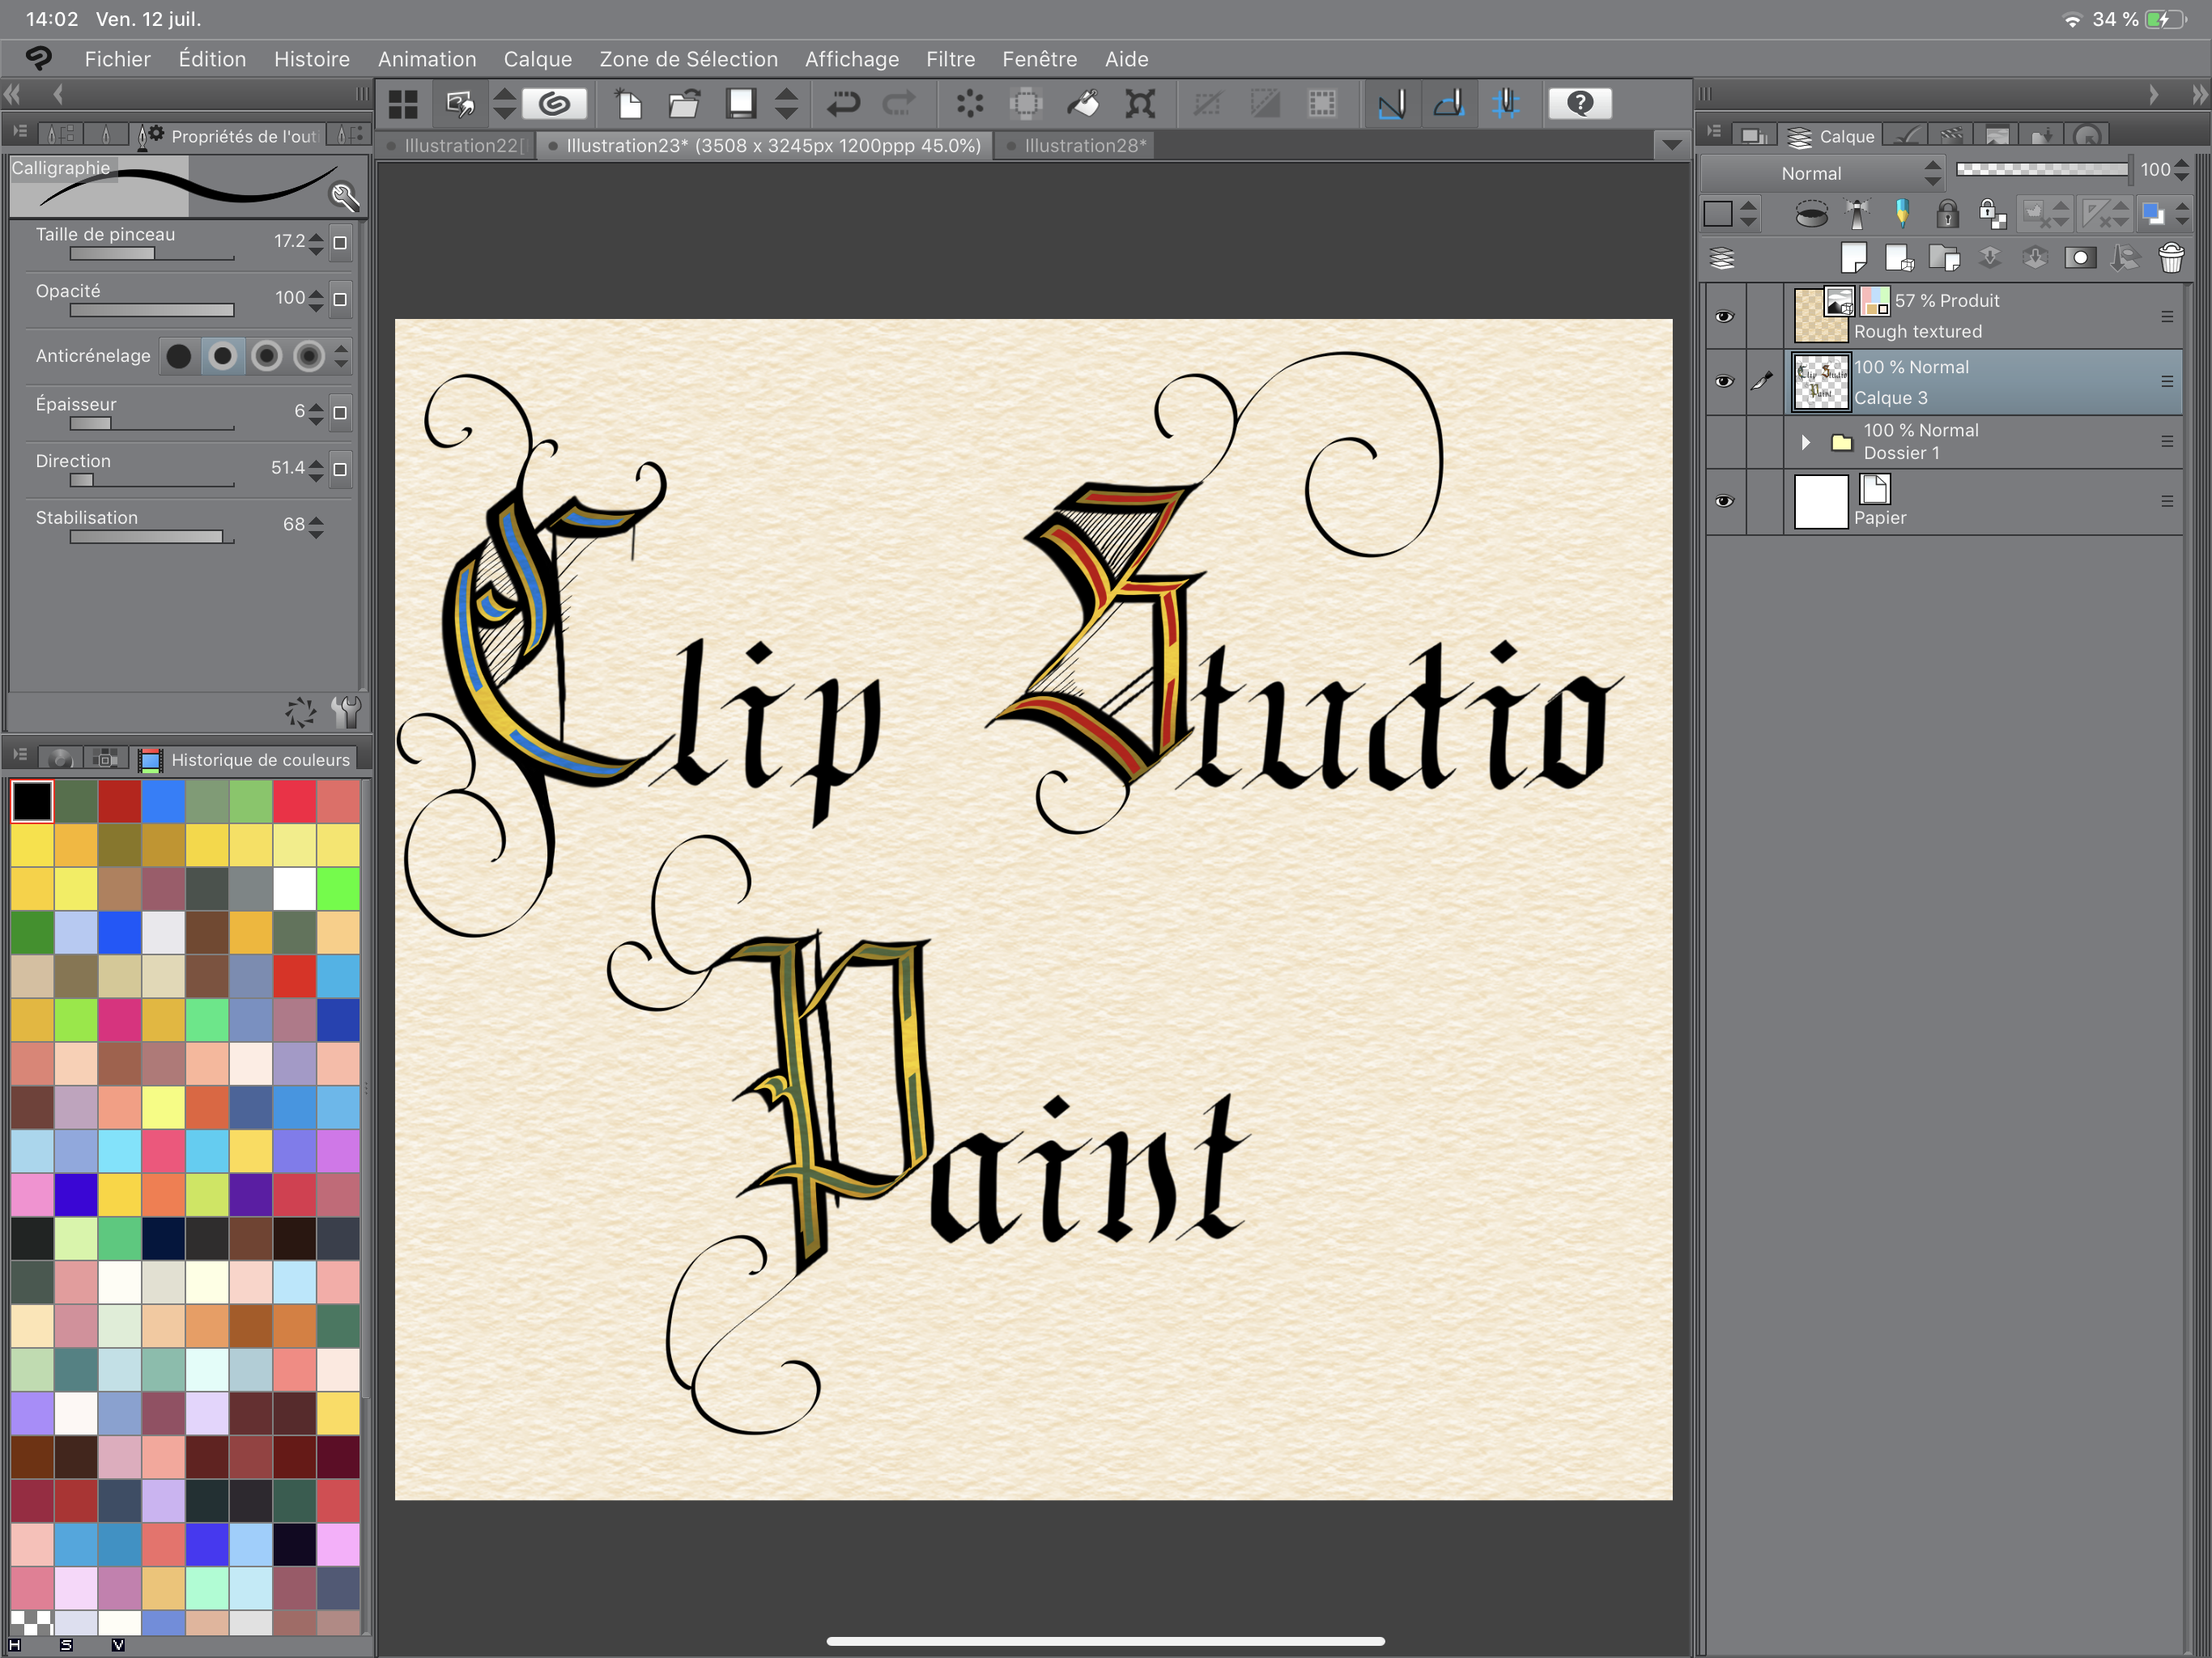Click the Undo arrow icon
Screen dimensions: 2212x1658
pyautogui.click(x=843, y=103)
